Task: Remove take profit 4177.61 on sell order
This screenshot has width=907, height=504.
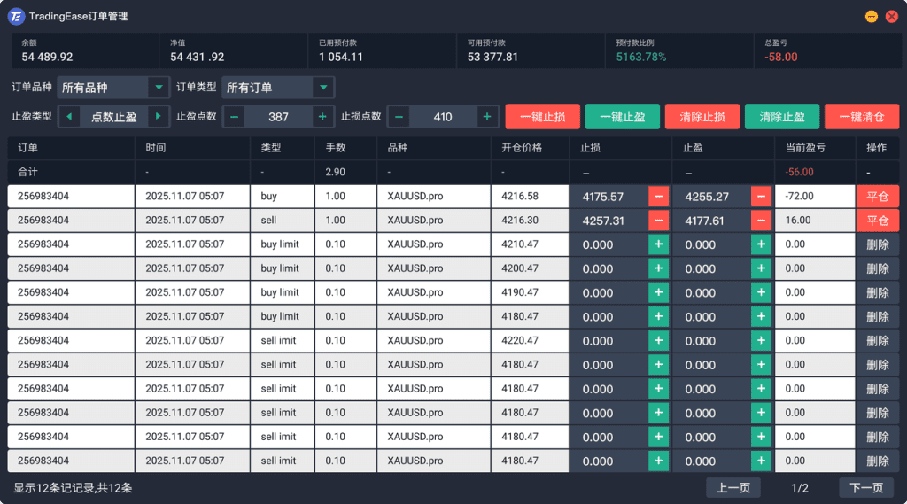Action: 761,221
